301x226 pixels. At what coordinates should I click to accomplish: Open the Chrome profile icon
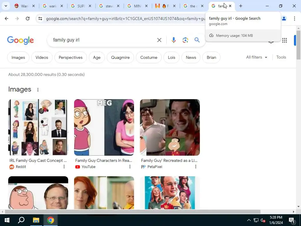(x=284, y=19)
